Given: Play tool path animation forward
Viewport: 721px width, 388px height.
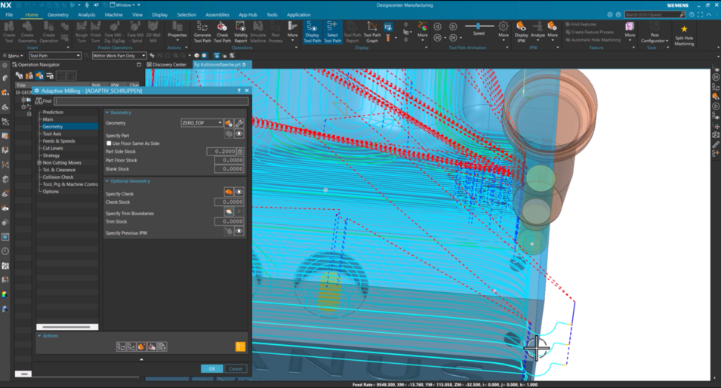Looking at the screenshot, I should point(453,26).
